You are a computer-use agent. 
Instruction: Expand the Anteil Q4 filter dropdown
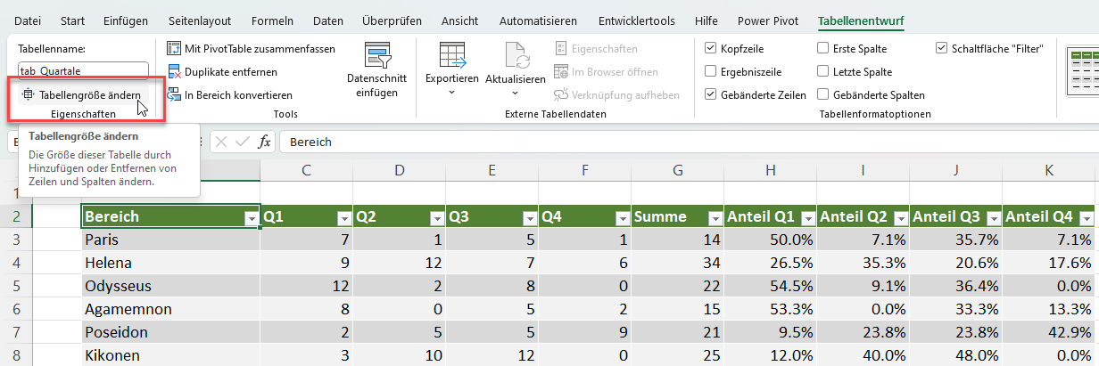pos(1086,217)
